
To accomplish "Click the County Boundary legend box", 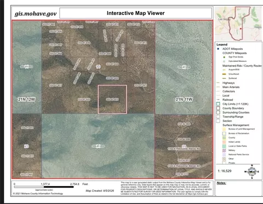I will 218,108.
